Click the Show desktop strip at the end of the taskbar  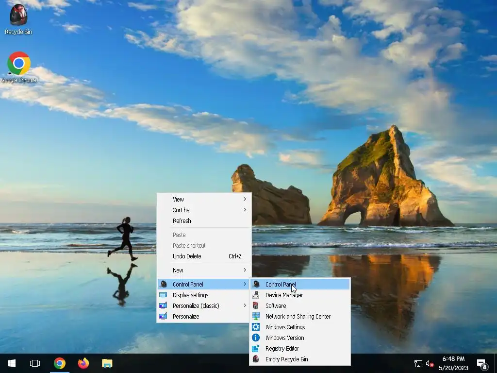(496, 363)
